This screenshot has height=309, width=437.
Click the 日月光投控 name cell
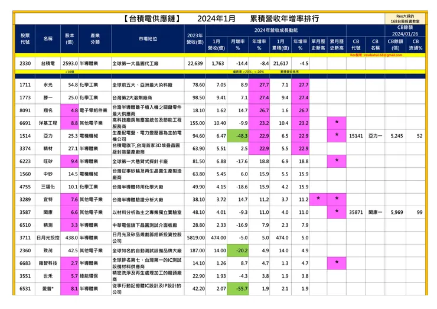(48, 238)
